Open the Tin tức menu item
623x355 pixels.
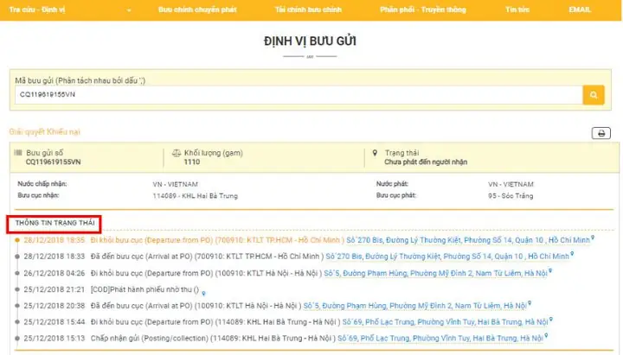[517, 10]
